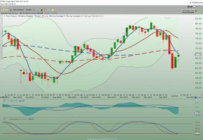Select the 6M time range button
This screenshot has width=203, height=140.
[x=97, y=139]
